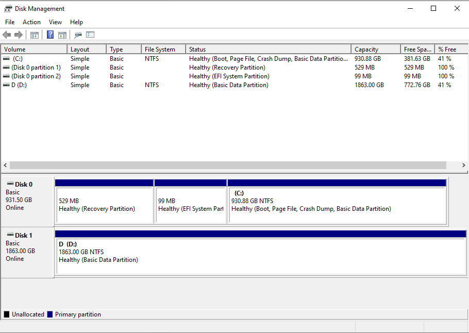Select the "D (D:)" volume name in list
The image size is (469, 333).
pyautogui.click(x=19, y=85)
